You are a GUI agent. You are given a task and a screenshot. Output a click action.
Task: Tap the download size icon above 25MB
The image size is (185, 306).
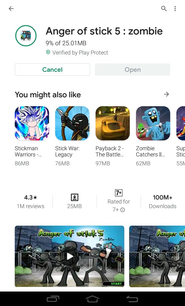(75, 197)
